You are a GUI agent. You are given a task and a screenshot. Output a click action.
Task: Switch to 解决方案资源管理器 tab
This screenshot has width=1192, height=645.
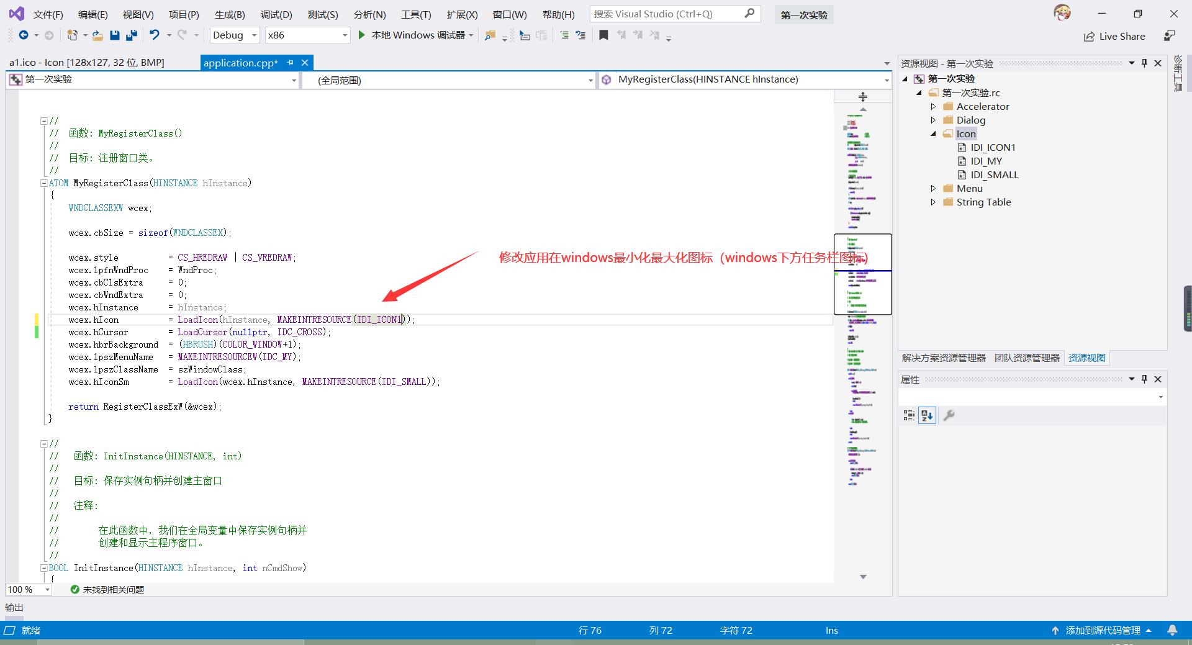tap(944, 358)
